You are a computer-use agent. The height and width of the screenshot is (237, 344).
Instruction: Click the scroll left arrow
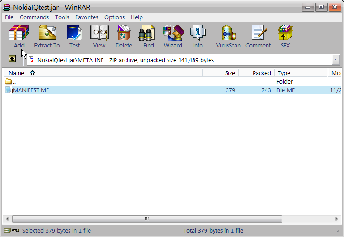tap(8, 219)
